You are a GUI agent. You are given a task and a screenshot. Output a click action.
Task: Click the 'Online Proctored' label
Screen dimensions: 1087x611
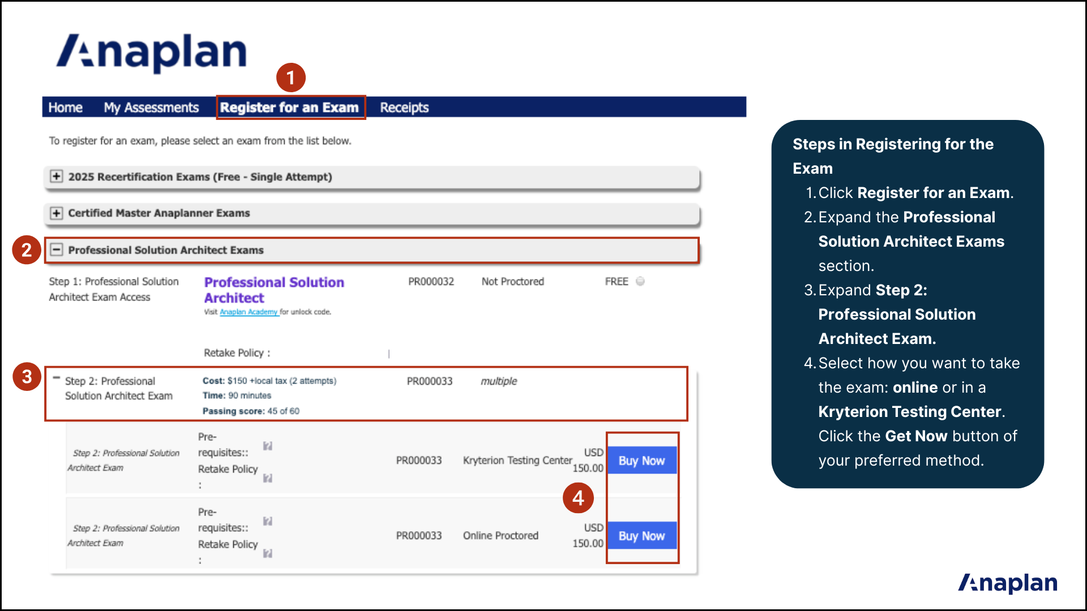tap(500, 535)
